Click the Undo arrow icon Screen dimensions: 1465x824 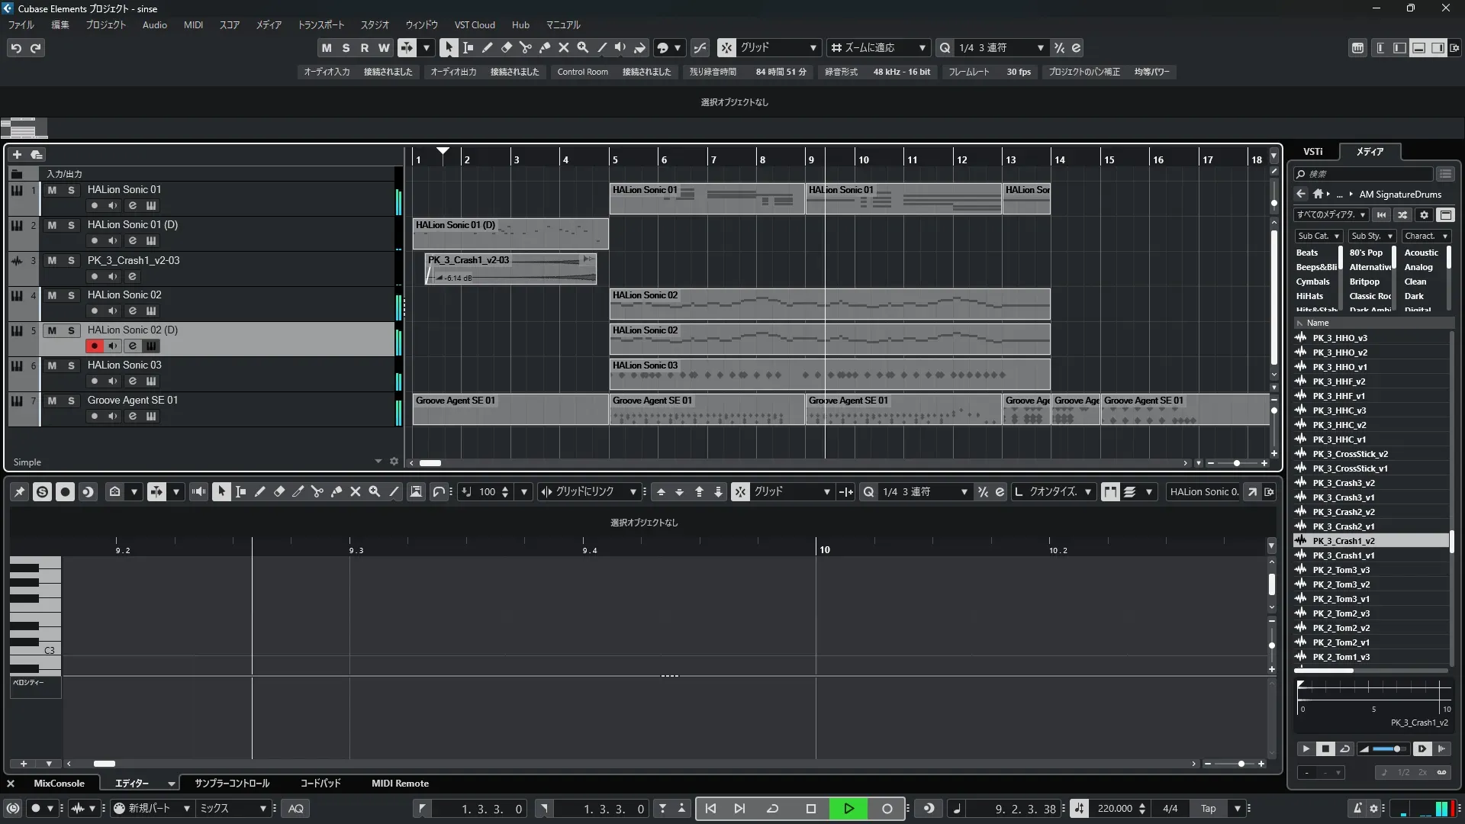[16, 48]
